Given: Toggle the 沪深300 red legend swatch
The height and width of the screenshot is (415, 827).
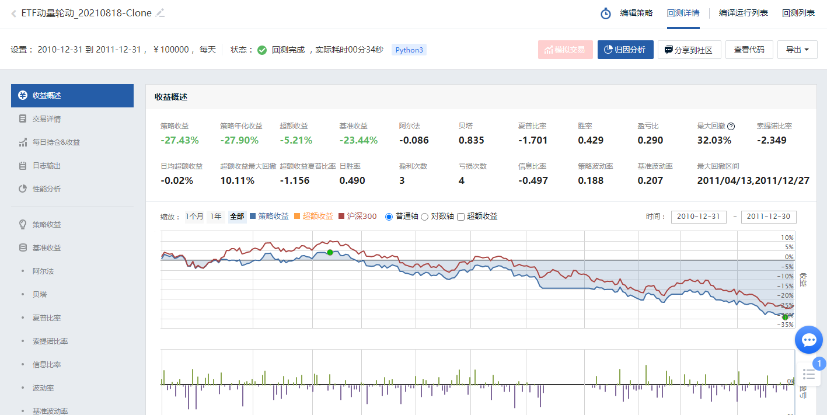Looking at the screenshot, I should pos(342,217).
